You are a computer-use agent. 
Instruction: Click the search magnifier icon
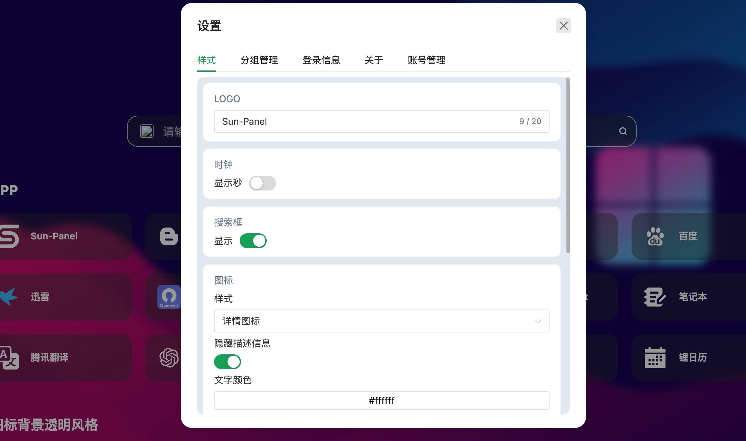623,131
